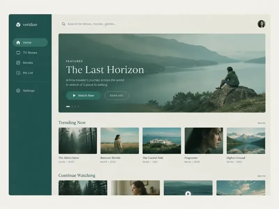Open the user profile avatar
The height and width of the screenshot is (209, 279).
tap(261, 24)
